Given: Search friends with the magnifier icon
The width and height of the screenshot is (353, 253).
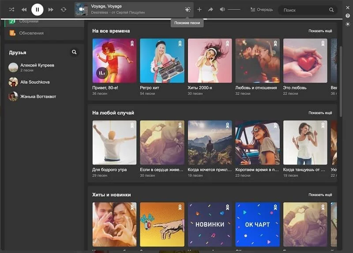Looking at the screenshot, I should 74,52.
